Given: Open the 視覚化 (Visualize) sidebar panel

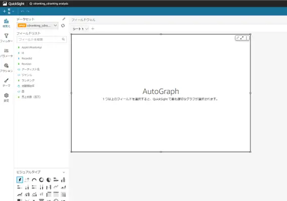Looking at the screenshot, I should coord(6,23).
